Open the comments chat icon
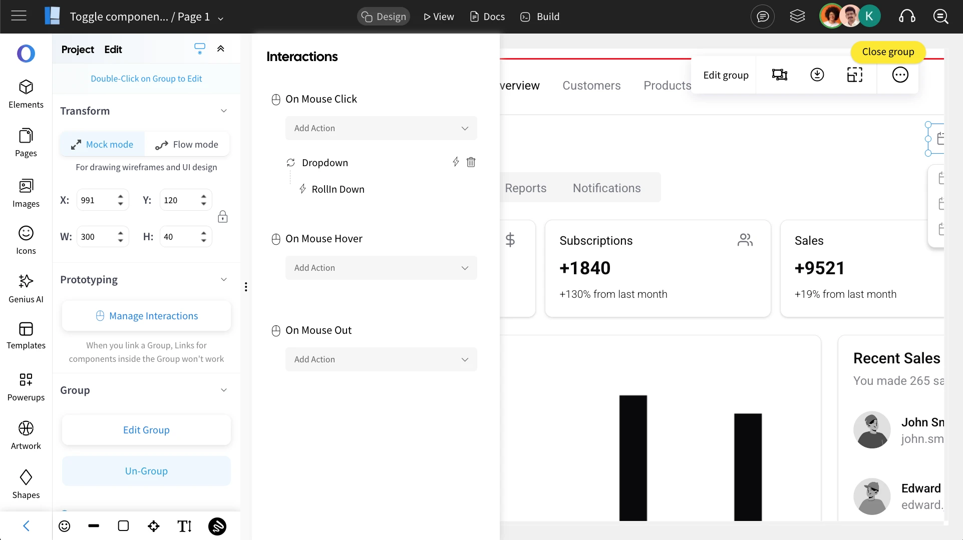This screenshot has width=963, height=540. [763, 17]
